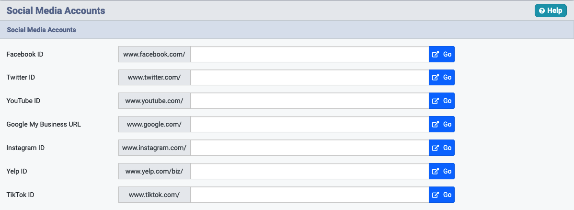Focus the TikTok ID input field
The height and width of the screenshot is (210, 574).
[310, 195]
